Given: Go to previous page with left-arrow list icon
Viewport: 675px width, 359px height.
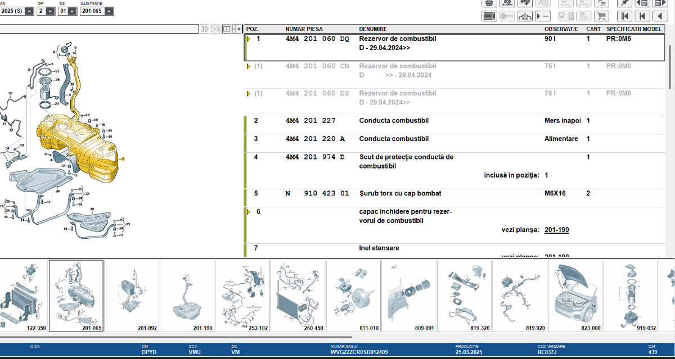Looking at the screenshot, I should [641, 3].
